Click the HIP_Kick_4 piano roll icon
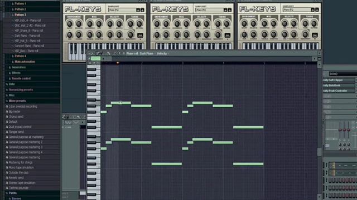Screen dimensions: 357x200 coord(13,21)
